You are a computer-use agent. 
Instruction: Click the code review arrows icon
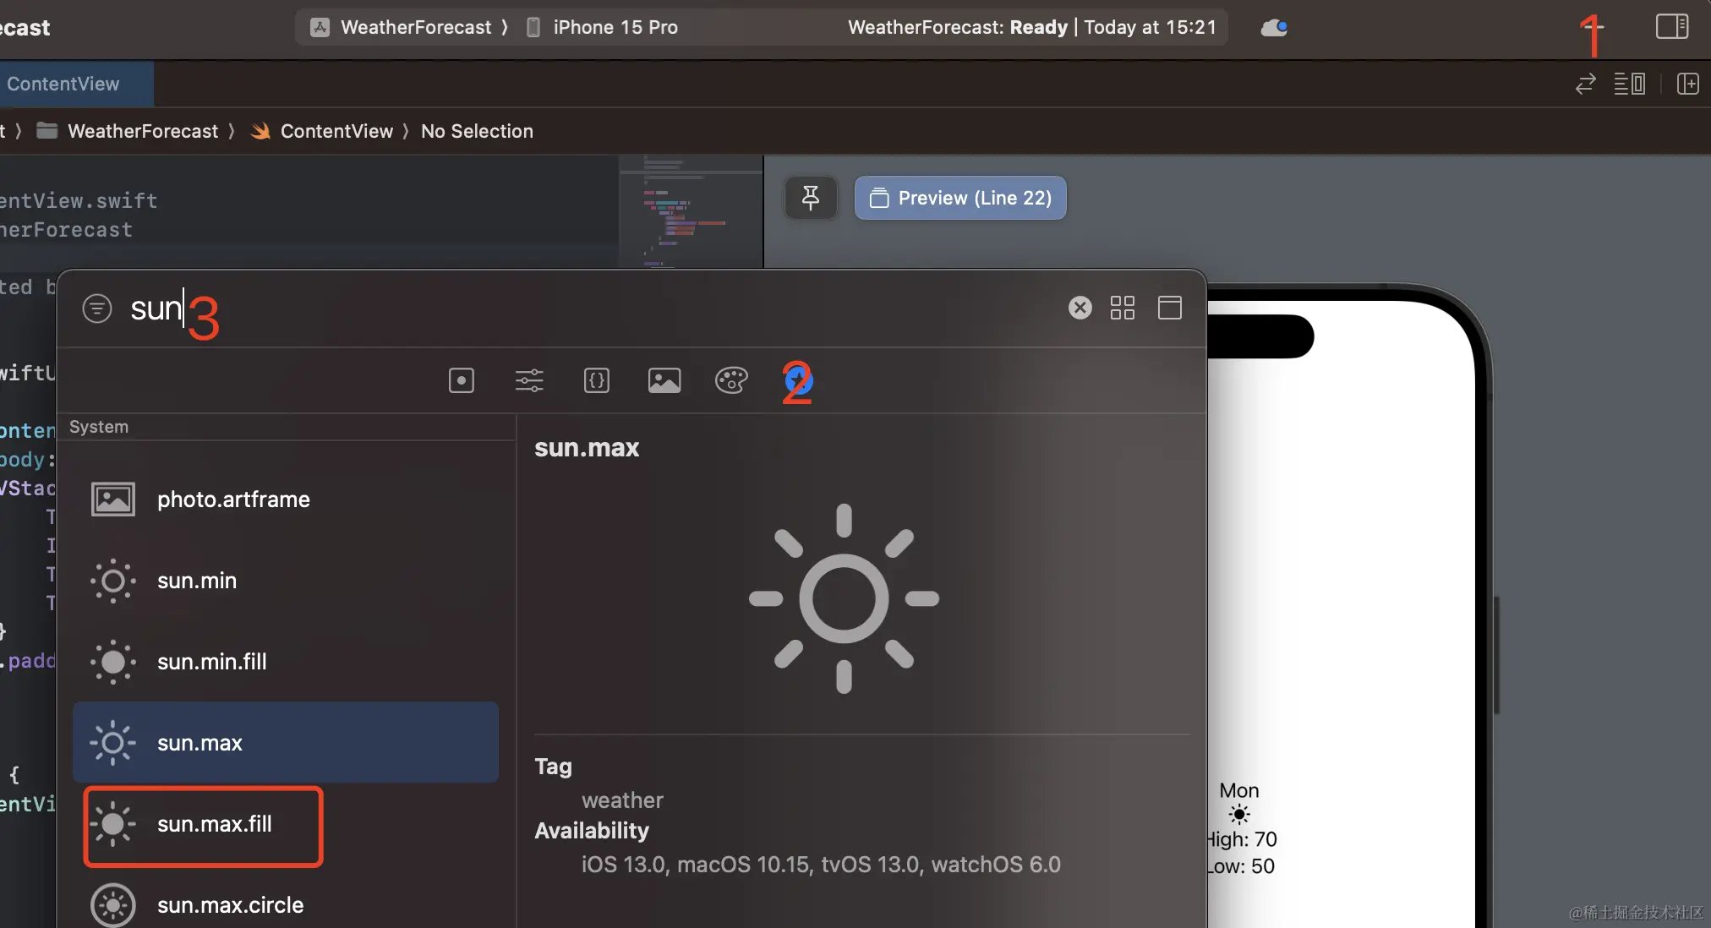(x=1585, y=84)
